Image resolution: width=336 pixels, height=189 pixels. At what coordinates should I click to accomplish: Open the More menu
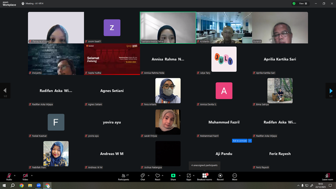coord(235,177)
